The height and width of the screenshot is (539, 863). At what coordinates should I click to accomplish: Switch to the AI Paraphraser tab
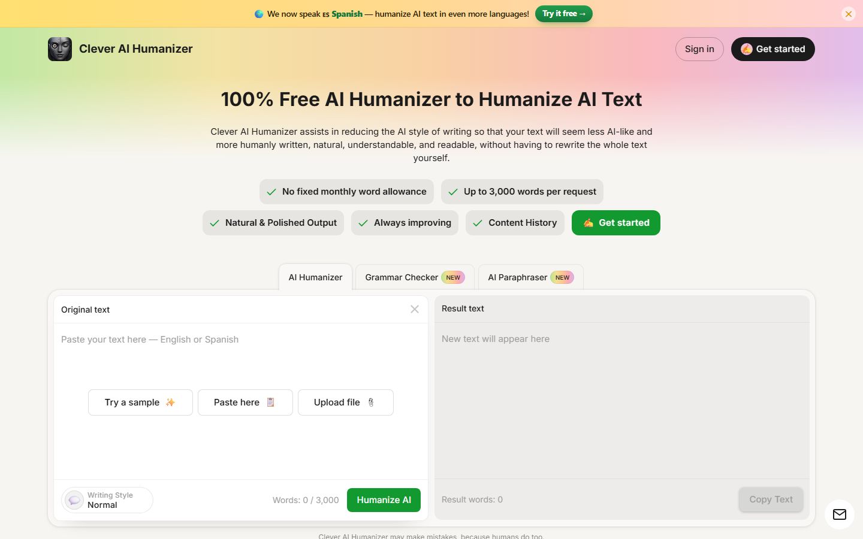(530, 277)
